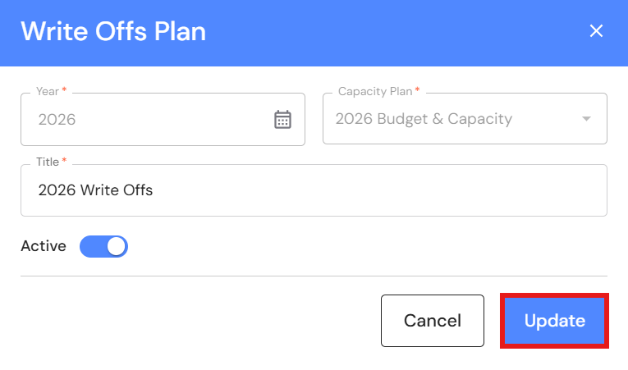The height and width of the screenshot is (370, 628).
Task: Focus the Title field with 2026 Write Offs
Action: tap(314, 190)
